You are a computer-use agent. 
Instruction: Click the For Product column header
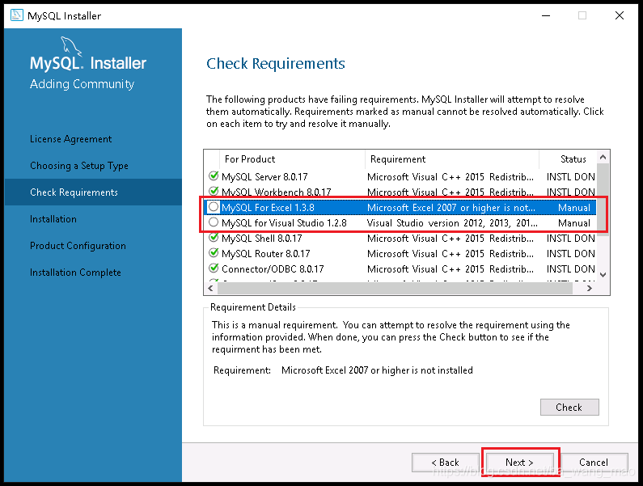pos(291,159)
